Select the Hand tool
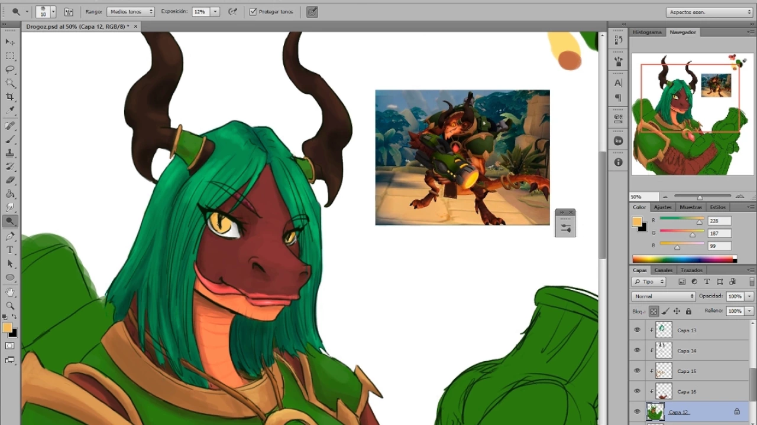The width and height of the screenshot is (757, 425). pyautogui.click(x=10, y=292)
